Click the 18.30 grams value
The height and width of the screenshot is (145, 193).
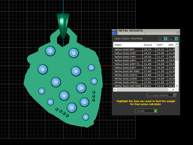148,57
